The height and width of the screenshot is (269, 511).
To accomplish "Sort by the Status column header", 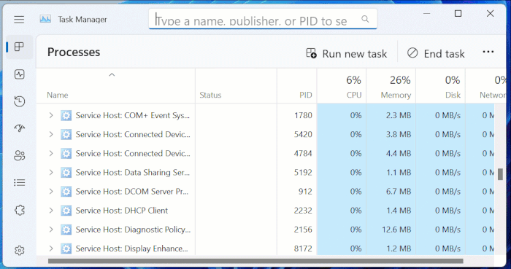I will coord(237,86).
